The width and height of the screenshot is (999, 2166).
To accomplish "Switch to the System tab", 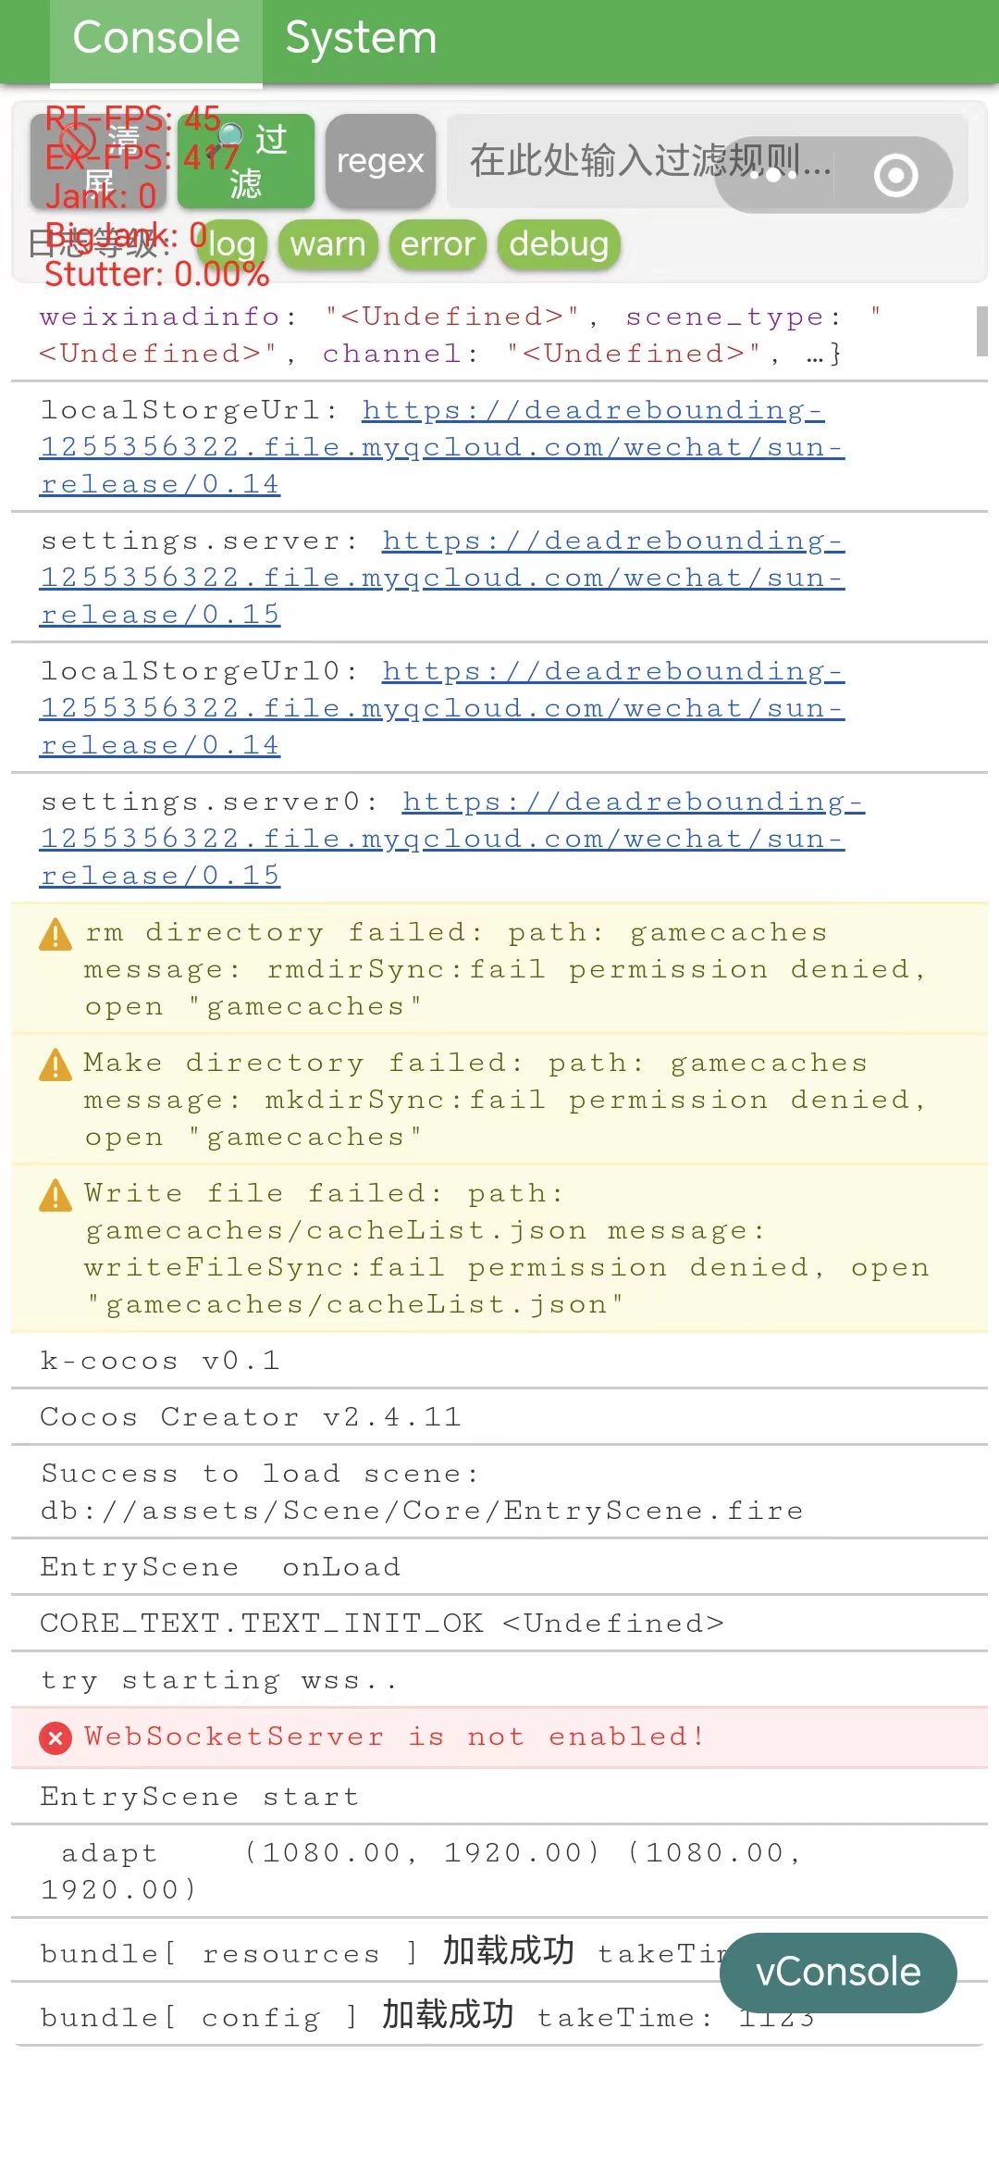I will point(361,39).
